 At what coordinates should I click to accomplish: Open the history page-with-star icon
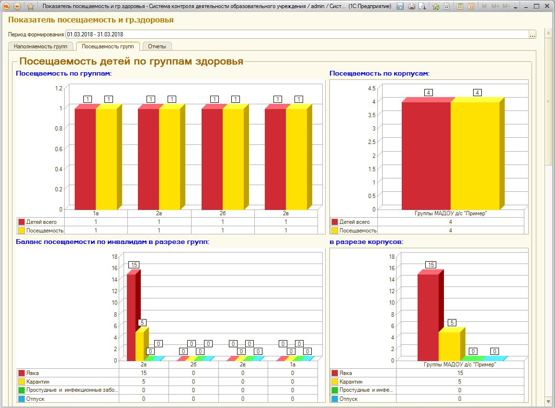coord(447,6)
